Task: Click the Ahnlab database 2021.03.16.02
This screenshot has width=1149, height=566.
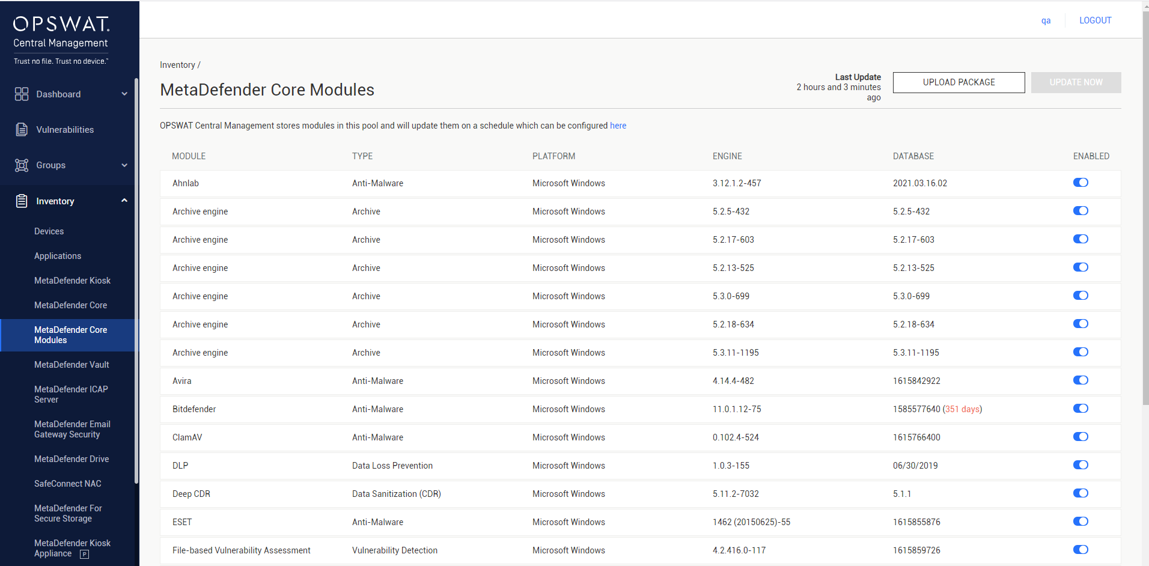Action: click(919, 183)
